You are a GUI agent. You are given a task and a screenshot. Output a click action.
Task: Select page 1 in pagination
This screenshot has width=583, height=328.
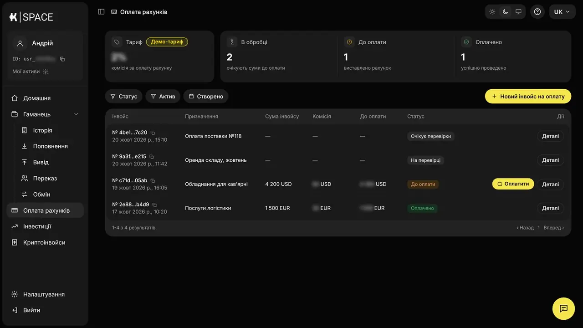pos(539,228)
